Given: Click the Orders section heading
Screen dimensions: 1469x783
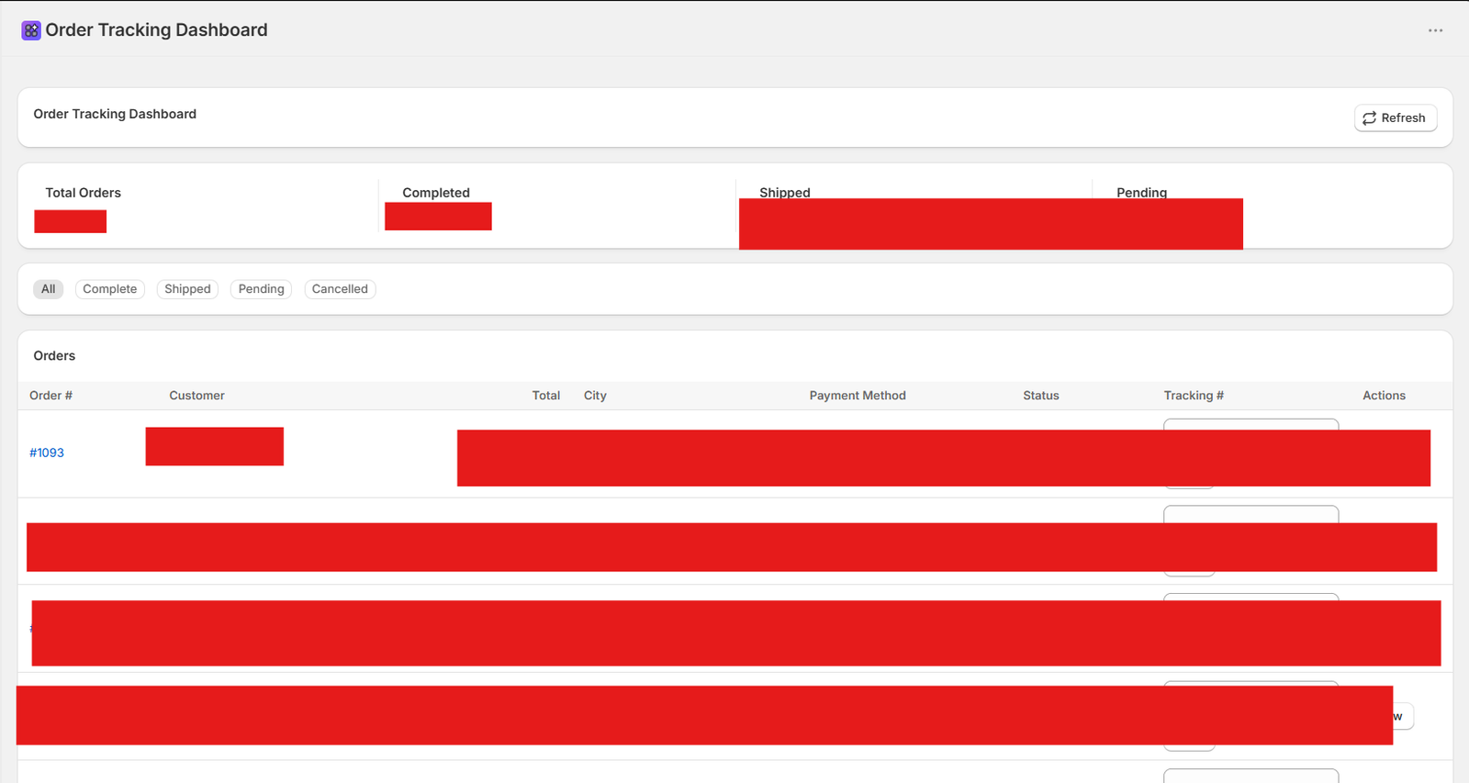Looking at the screenshot, I should 54,355.
